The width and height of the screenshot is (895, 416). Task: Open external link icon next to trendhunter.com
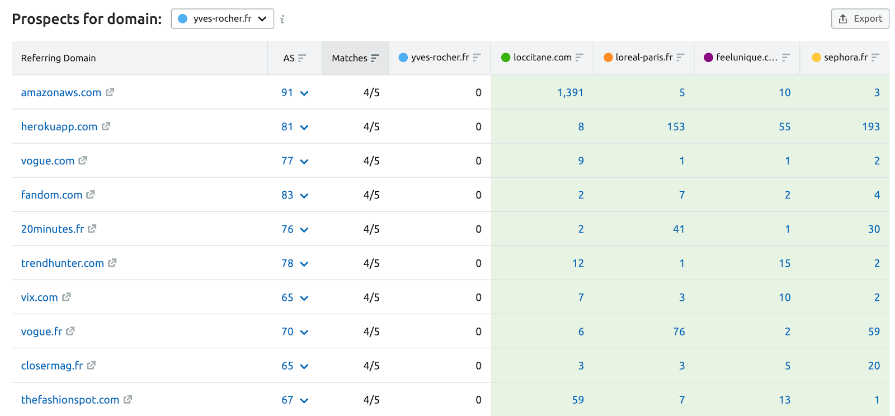pos(112,262)
